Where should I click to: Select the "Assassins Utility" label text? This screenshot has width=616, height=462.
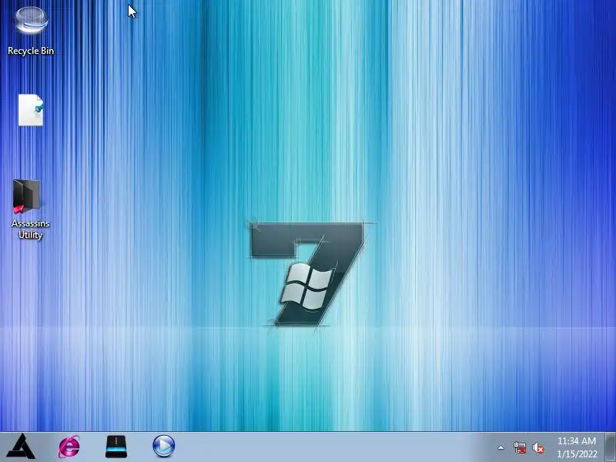tap(31, 229)
